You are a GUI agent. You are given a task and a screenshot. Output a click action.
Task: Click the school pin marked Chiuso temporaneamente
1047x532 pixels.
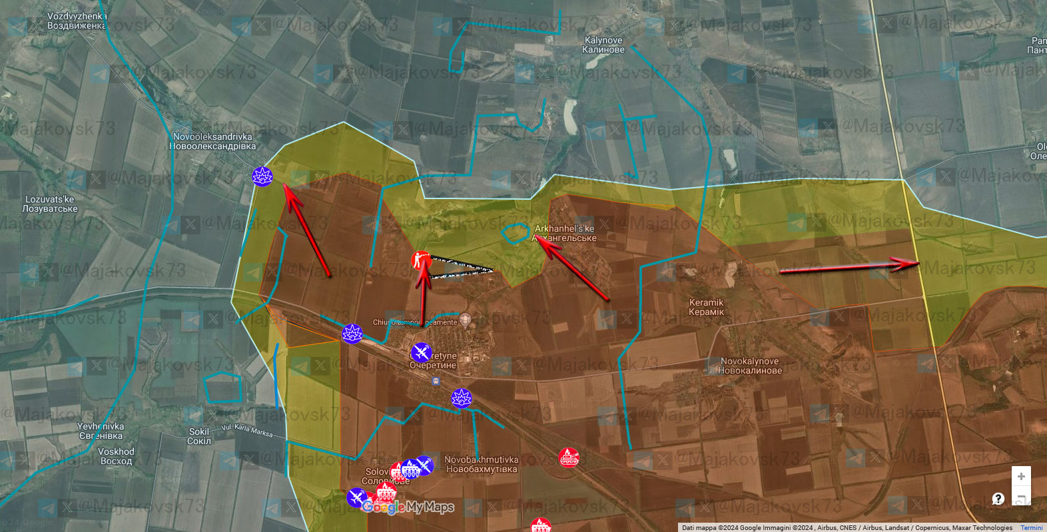point(466,321)
